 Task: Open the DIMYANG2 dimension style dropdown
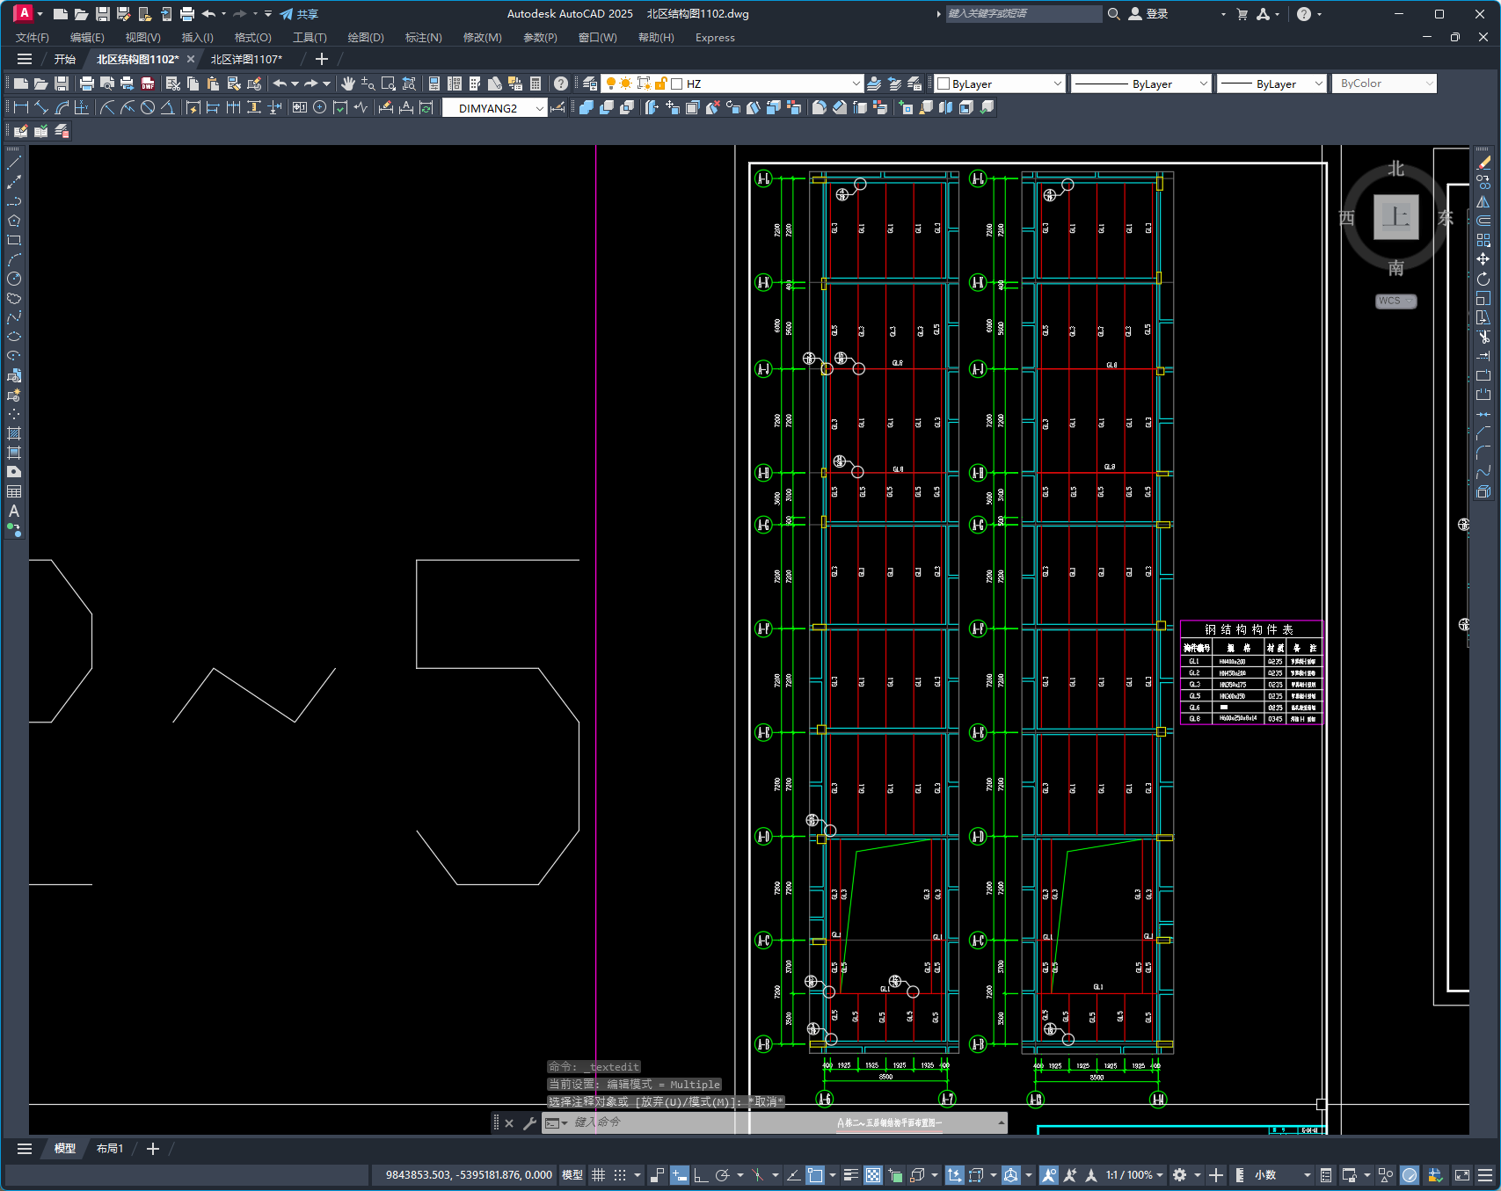tap(539, 108)
